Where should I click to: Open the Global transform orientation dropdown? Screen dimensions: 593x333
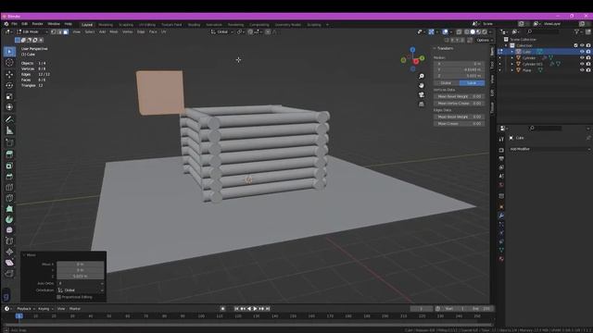click(x=222, y=32)
